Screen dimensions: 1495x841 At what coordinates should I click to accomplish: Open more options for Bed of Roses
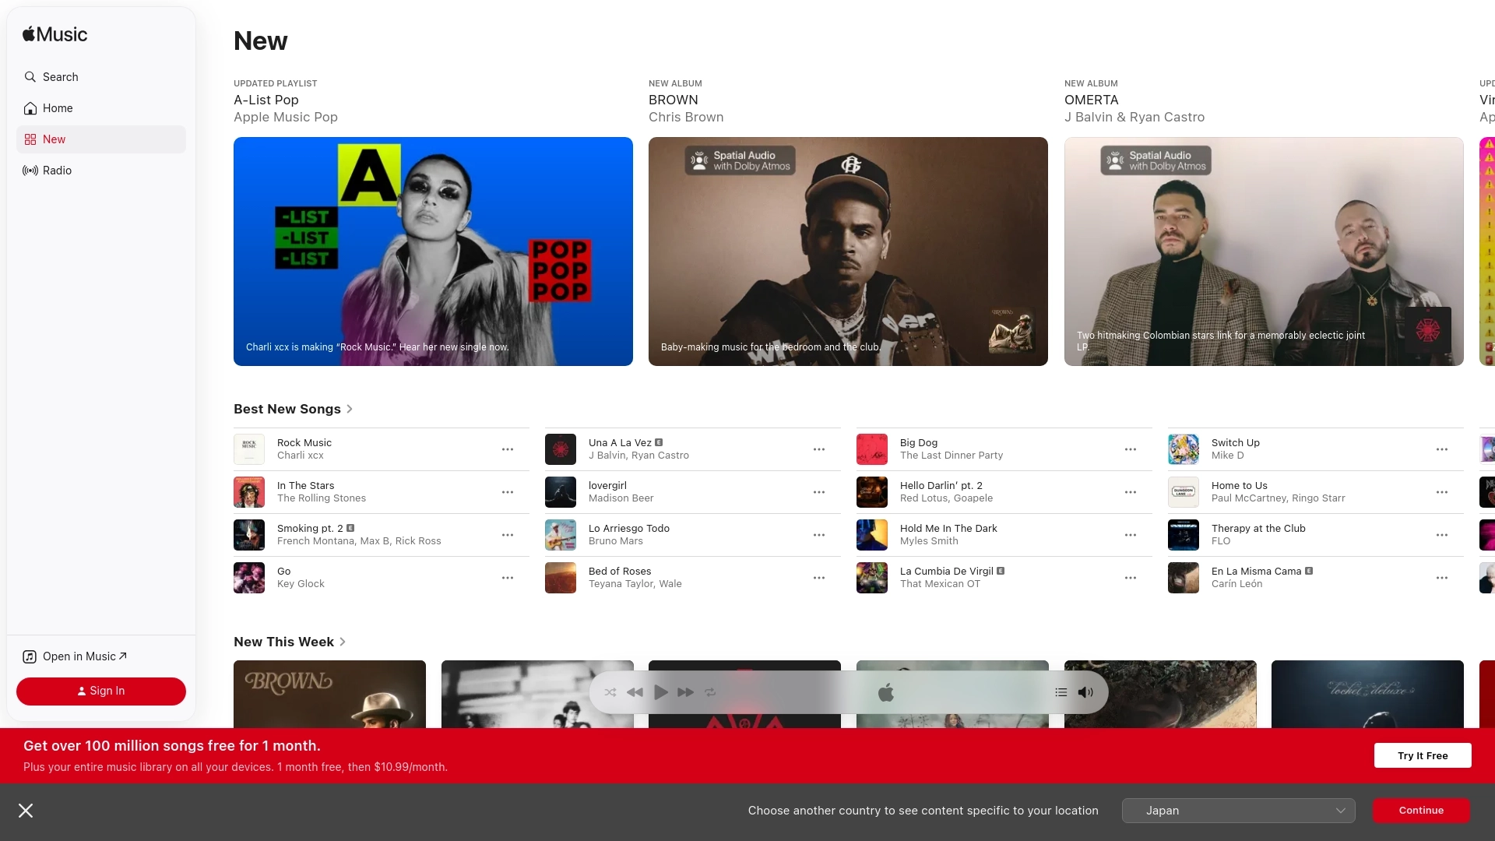(819, 578)
